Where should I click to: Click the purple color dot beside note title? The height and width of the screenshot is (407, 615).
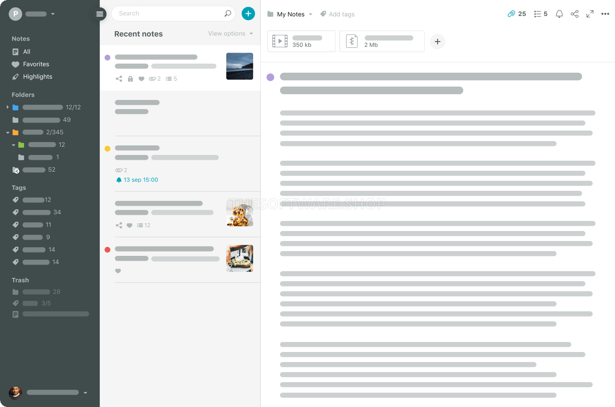tap(270, 77)
